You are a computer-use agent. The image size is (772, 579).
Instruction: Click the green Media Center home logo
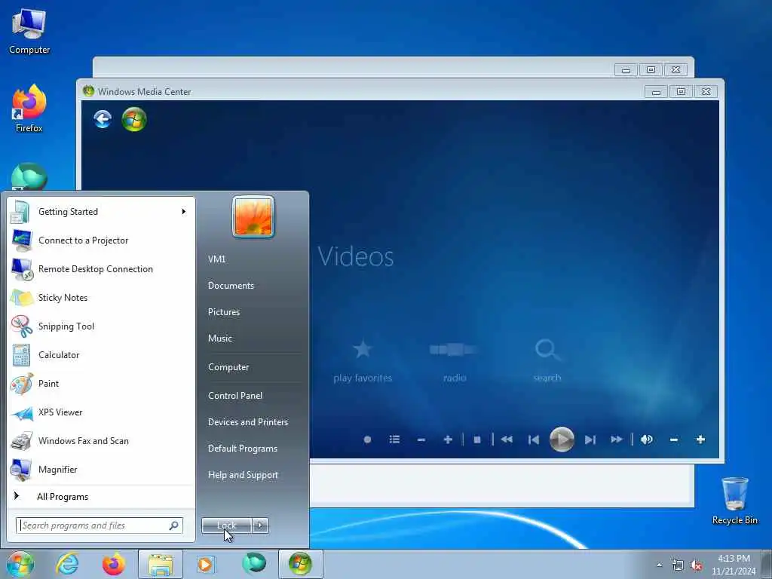134,120
